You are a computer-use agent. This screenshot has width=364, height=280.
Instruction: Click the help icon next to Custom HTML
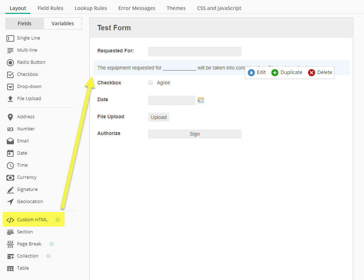pos(58,220)
